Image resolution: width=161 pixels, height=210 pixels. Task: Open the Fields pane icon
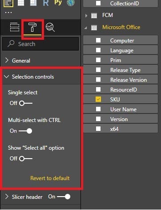pyautogui.click(x=15, y=27)
